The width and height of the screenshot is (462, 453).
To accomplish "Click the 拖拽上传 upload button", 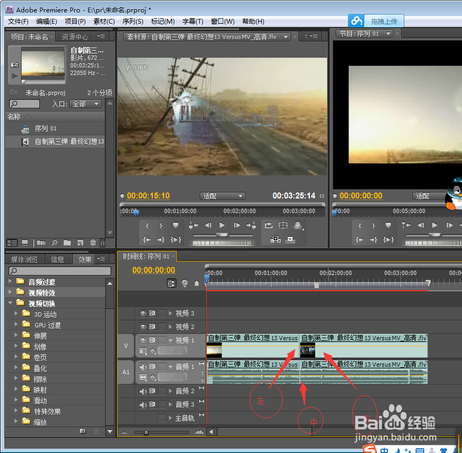I will pos(376,21).
